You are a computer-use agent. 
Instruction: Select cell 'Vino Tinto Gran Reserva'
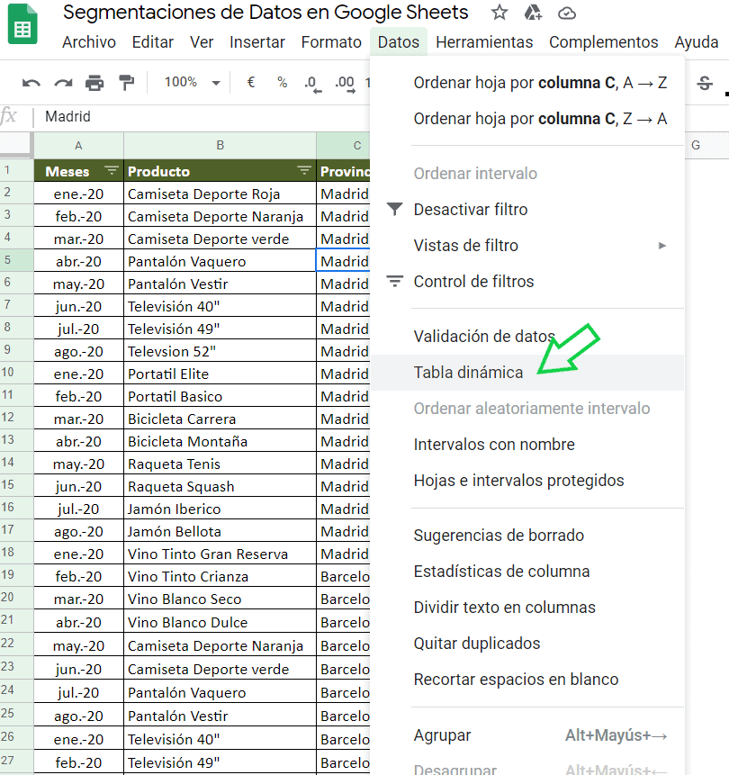pos(220,554)
